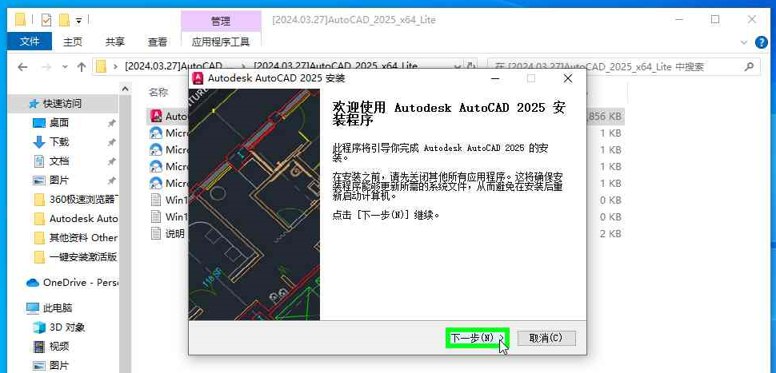Switch to the 查看 ribbon tab
The image size is (776, 373).
[158, 42]
